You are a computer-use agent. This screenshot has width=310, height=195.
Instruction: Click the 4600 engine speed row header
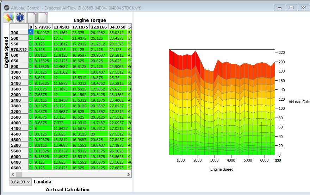(19, 134)
